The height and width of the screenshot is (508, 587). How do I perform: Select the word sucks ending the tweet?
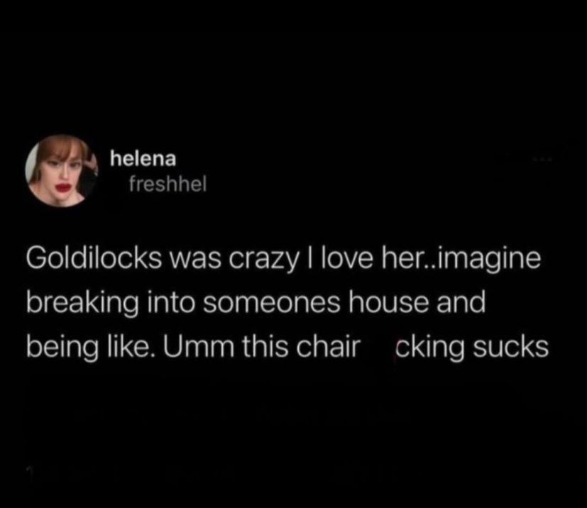[x=510, y=347]
